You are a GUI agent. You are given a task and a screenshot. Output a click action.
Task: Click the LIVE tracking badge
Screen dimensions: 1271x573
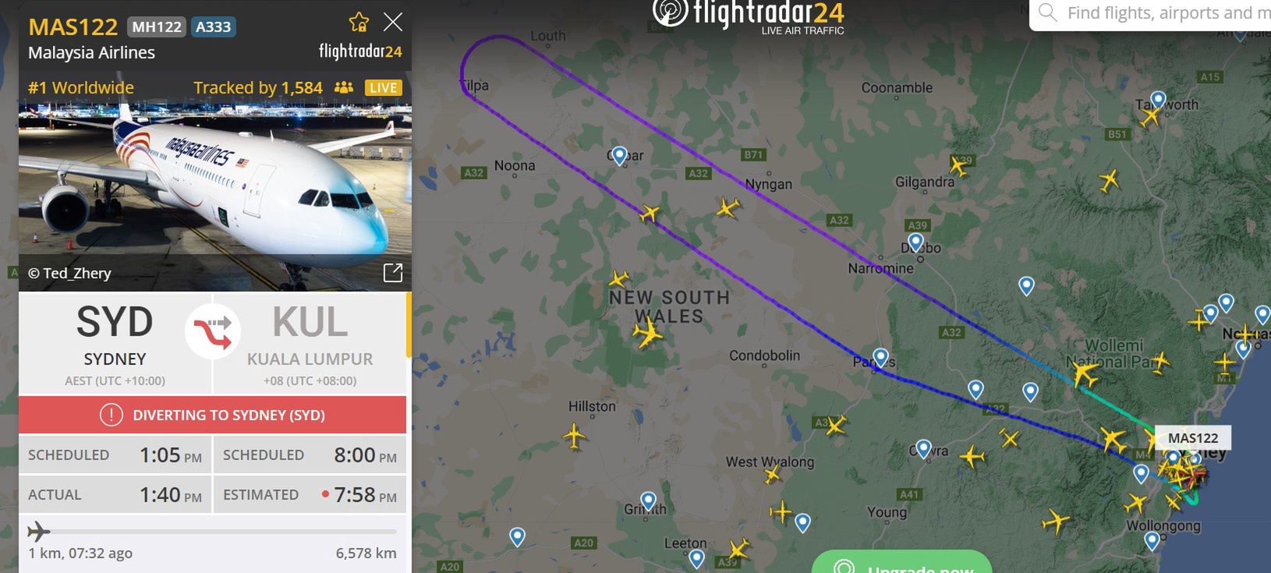[383, 87]
